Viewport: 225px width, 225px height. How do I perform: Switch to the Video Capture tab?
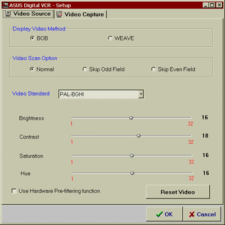coord(81,15)
